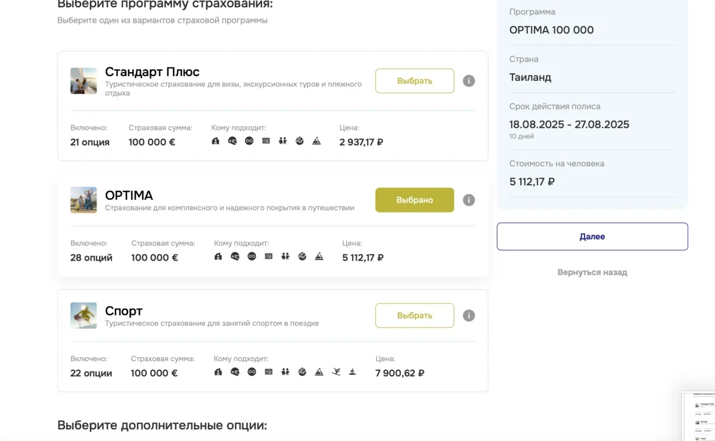The height and width of the screenshot is (441, 715).
Task: Click the mountain icon in the Стандарт Плюс row
Action: (x=316, y=141)
